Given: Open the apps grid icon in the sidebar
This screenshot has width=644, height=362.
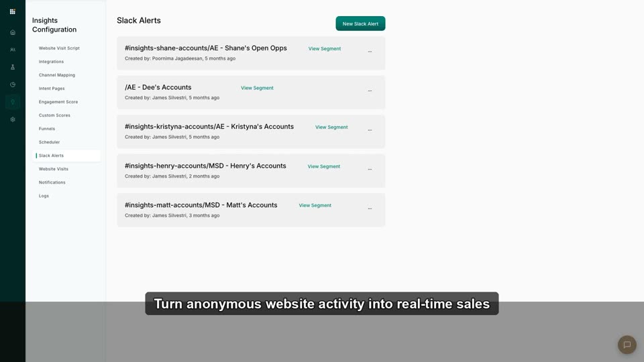Looking at the screenshot, I should (x=12, y=11).
